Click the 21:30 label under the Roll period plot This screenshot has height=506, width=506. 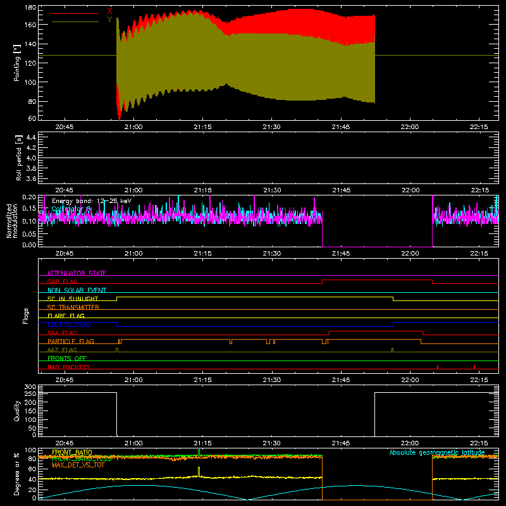[272, 190]
